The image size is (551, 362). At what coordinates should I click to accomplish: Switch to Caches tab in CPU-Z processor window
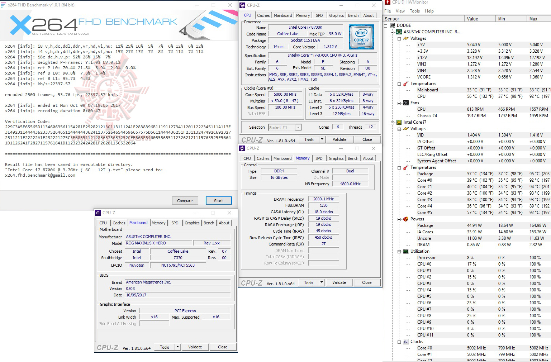(263, 15)
